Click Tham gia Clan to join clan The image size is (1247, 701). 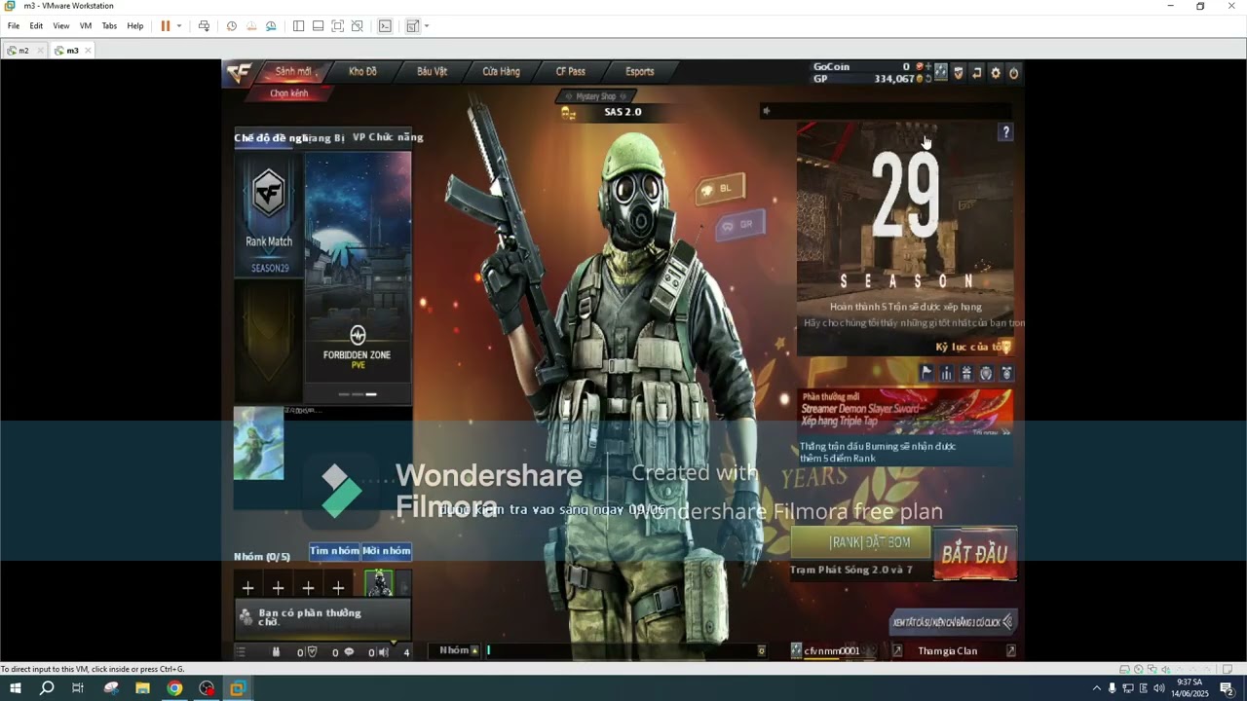[x=947, y=650]
